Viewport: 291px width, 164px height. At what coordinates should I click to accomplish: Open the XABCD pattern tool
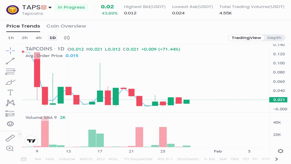(11, 103)
